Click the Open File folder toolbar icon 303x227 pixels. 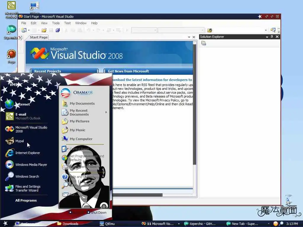44,30
